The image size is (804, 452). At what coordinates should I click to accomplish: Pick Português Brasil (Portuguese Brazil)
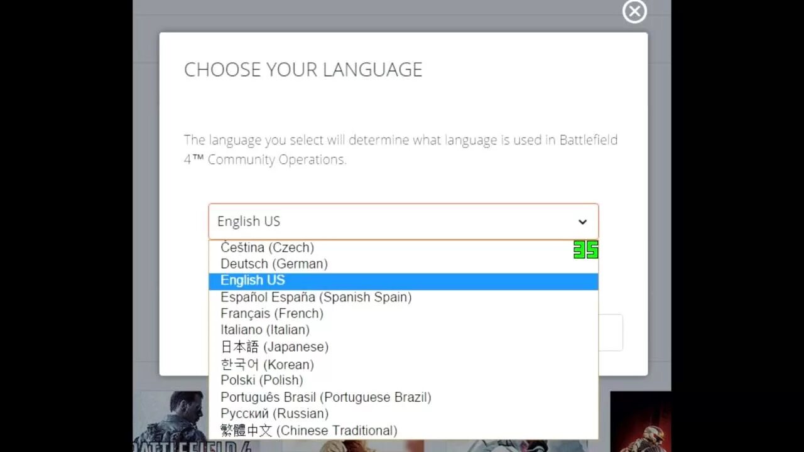[403, 397]
